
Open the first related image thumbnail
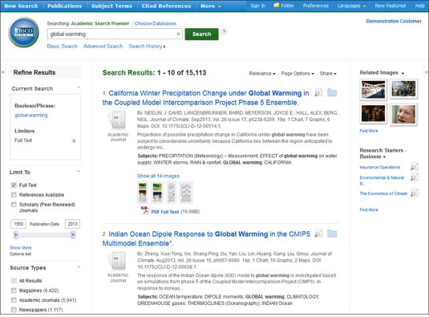coord(373,89)
